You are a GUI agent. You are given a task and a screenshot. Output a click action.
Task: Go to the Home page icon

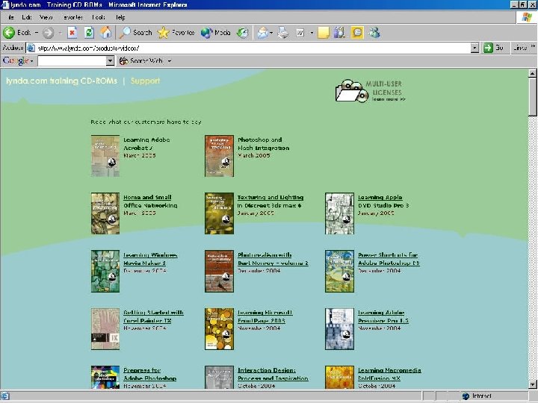106,33
